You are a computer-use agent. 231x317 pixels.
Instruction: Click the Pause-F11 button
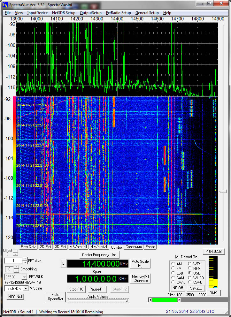(x=98, y=289)
